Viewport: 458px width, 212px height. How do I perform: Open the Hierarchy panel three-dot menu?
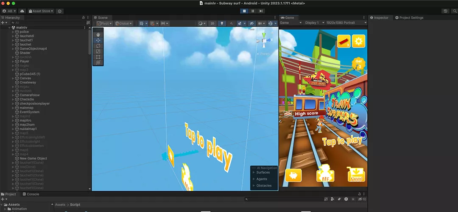pos(88,17)
